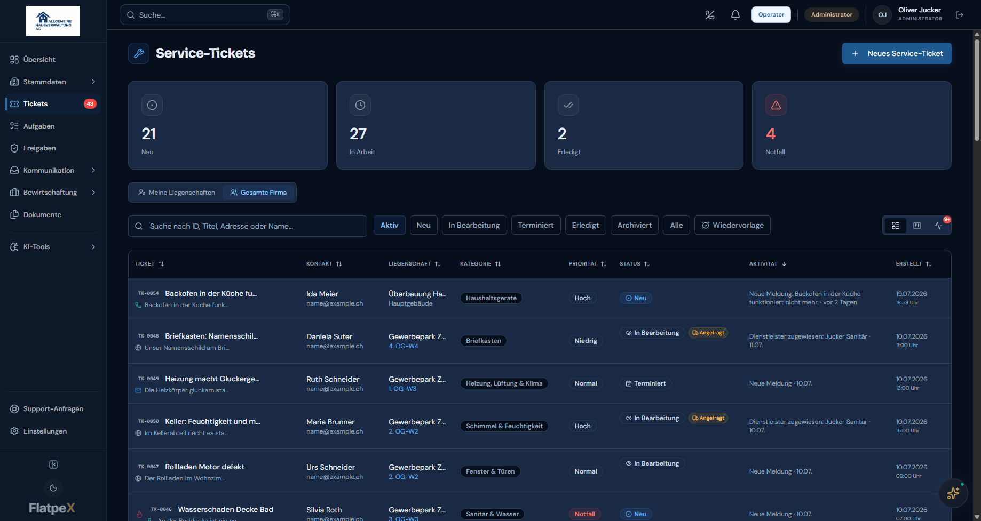The height and width of the screenshot is (521, 981).
Task: Click the phone-off icon in header
Action: pyautogui.click(x=709, y=15)
